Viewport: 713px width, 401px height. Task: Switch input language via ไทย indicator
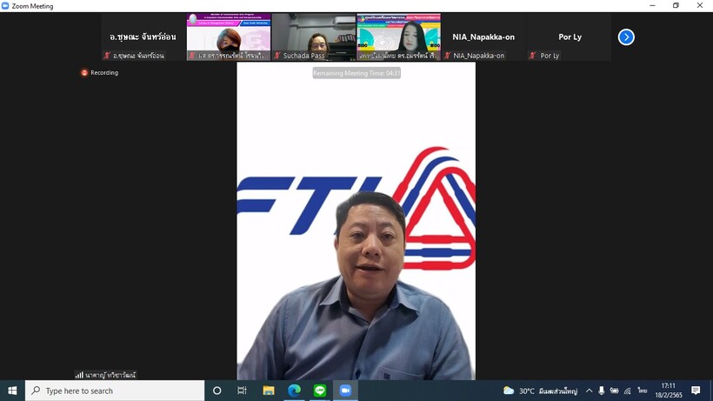[x=642, y=391]
